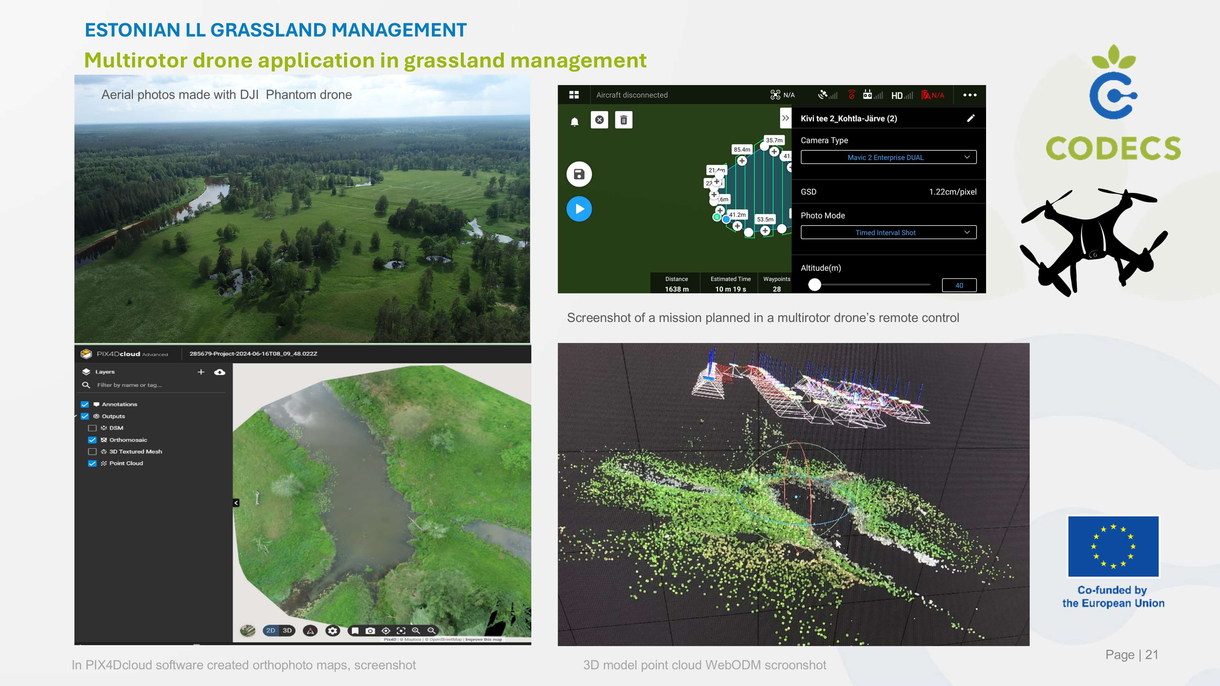Add a layer with the plus icon

coord(201,372)
